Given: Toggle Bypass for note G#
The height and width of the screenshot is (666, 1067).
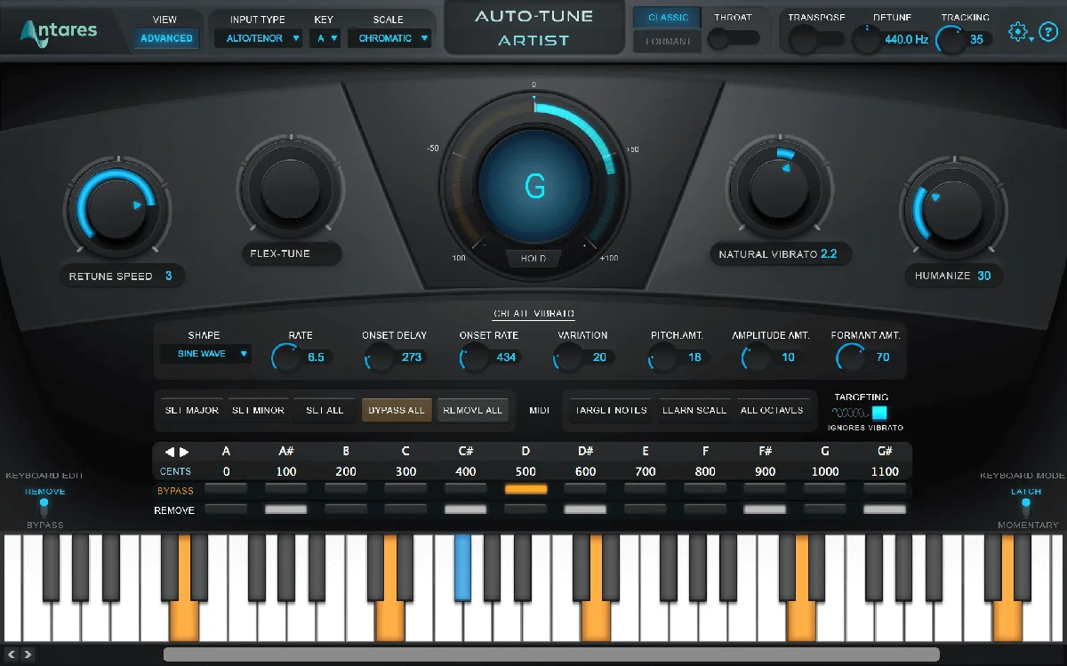Looking at the screenshot, I should [x=885, y=488].
